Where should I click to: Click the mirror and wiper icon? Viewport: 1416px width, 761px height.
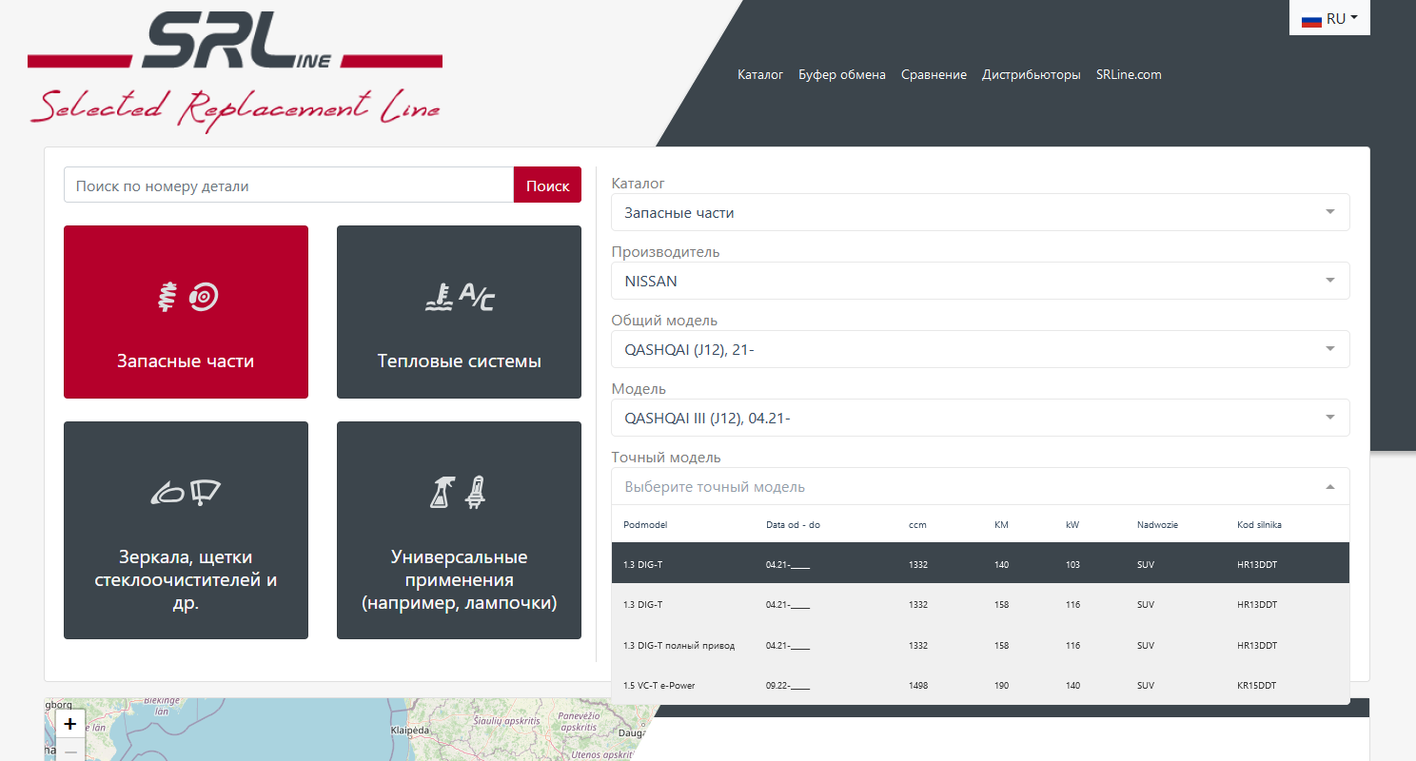click(x=187, y=493)
